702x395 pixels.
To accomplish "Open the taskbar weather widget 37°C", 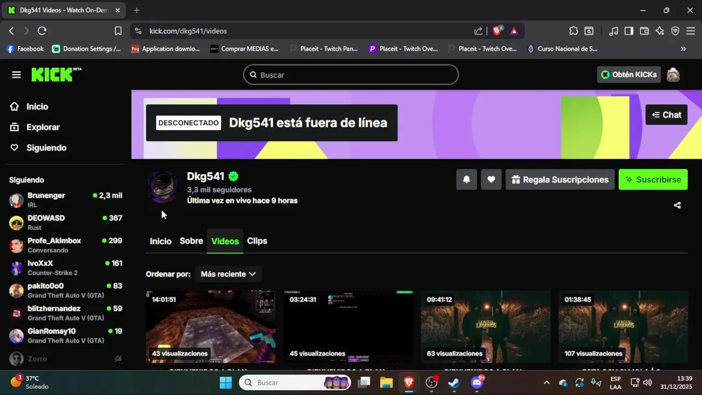I will (30, 382).
